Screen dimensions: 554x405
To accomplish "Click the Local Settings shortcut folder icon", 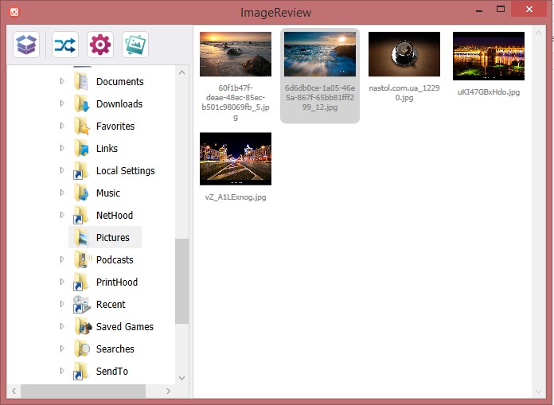I will (x=81, y=170).
